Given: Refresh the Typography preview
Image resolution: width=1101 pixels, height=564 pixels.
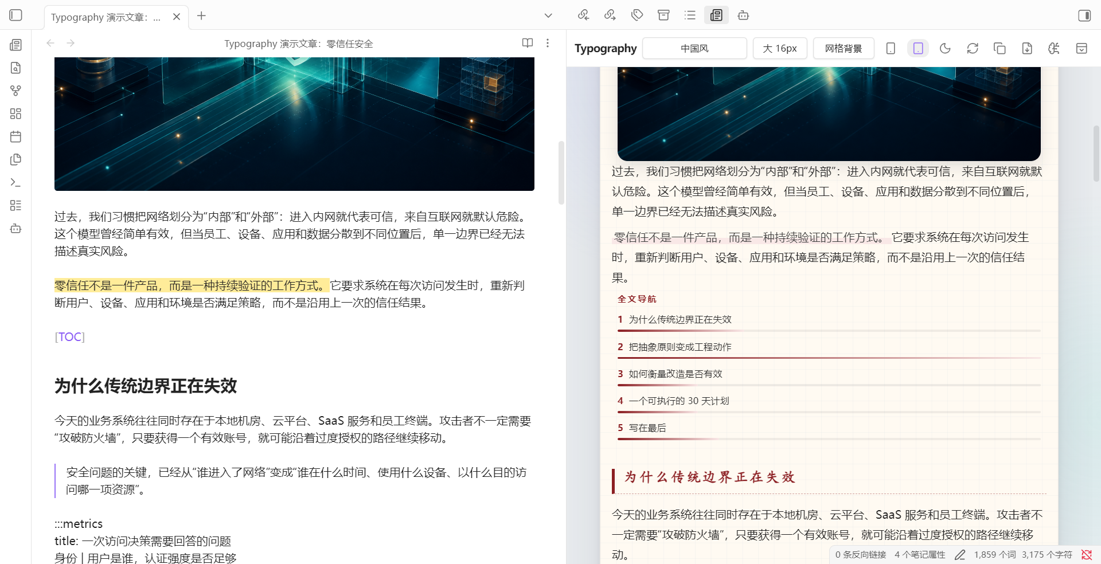Looking at the screenshot, I should coord(973,48).
